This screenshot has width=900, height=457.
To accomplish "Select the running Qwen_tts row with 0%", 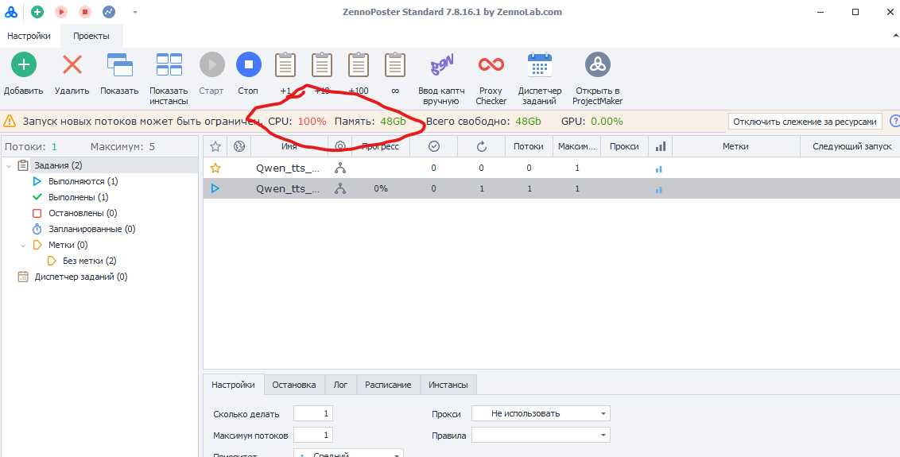I will (552, 188).
